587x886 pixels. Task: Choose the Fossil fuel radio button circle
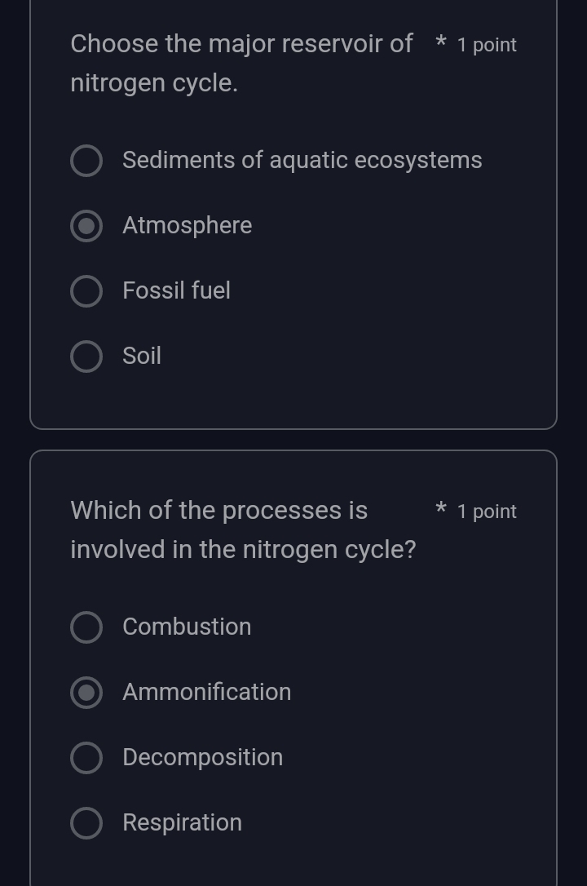click(86, 291)
